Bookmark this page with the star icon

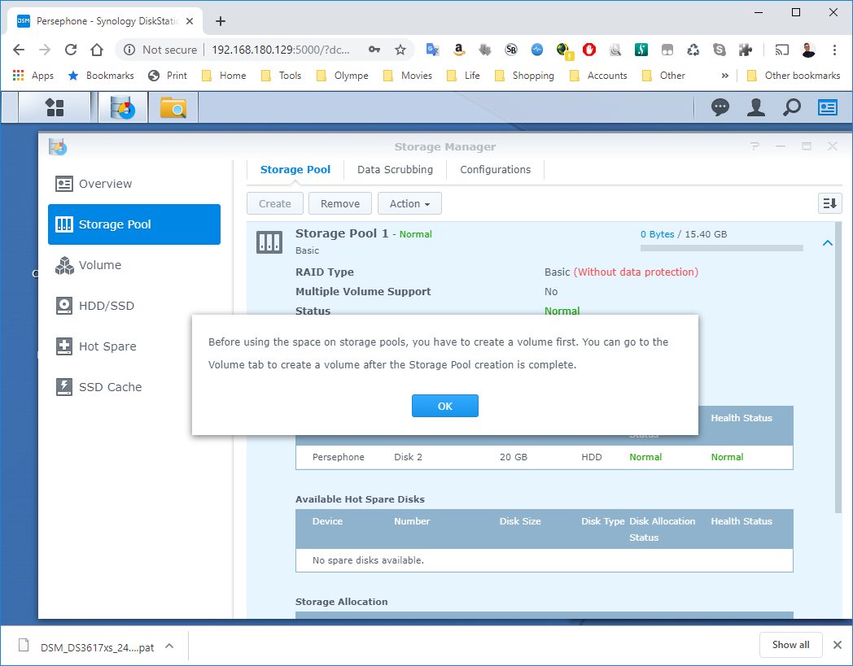click(400, 50)
